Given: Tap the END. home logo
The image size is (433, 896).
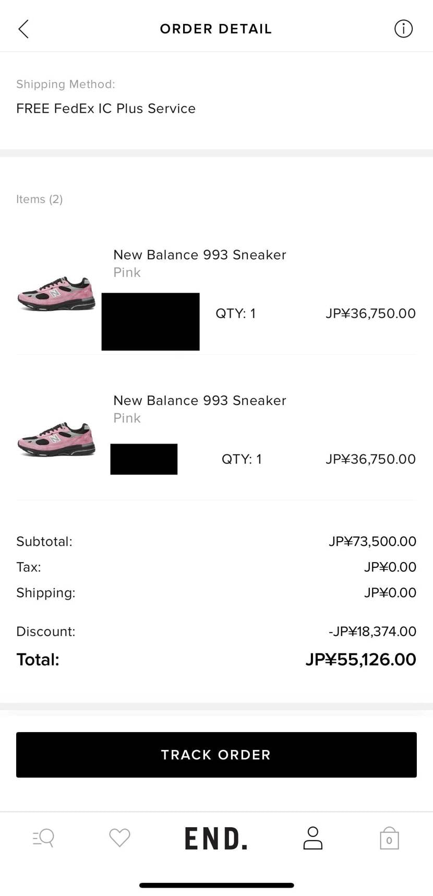Looking at the screenshot, I should [x=216, y=839].
